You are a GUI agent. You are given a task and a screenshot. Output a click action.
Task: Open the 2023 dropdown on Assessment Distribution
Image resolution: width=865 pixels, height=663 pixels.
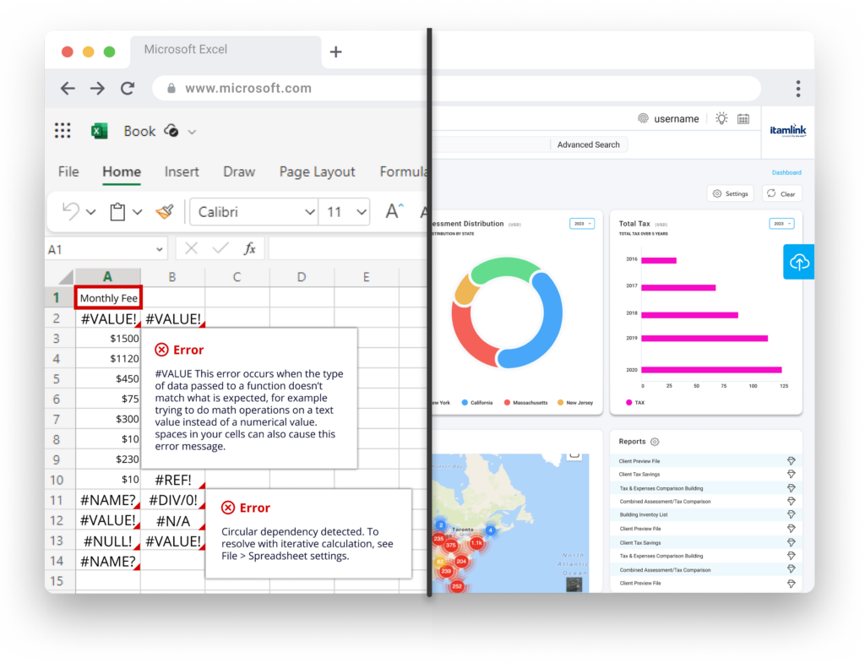581,223
